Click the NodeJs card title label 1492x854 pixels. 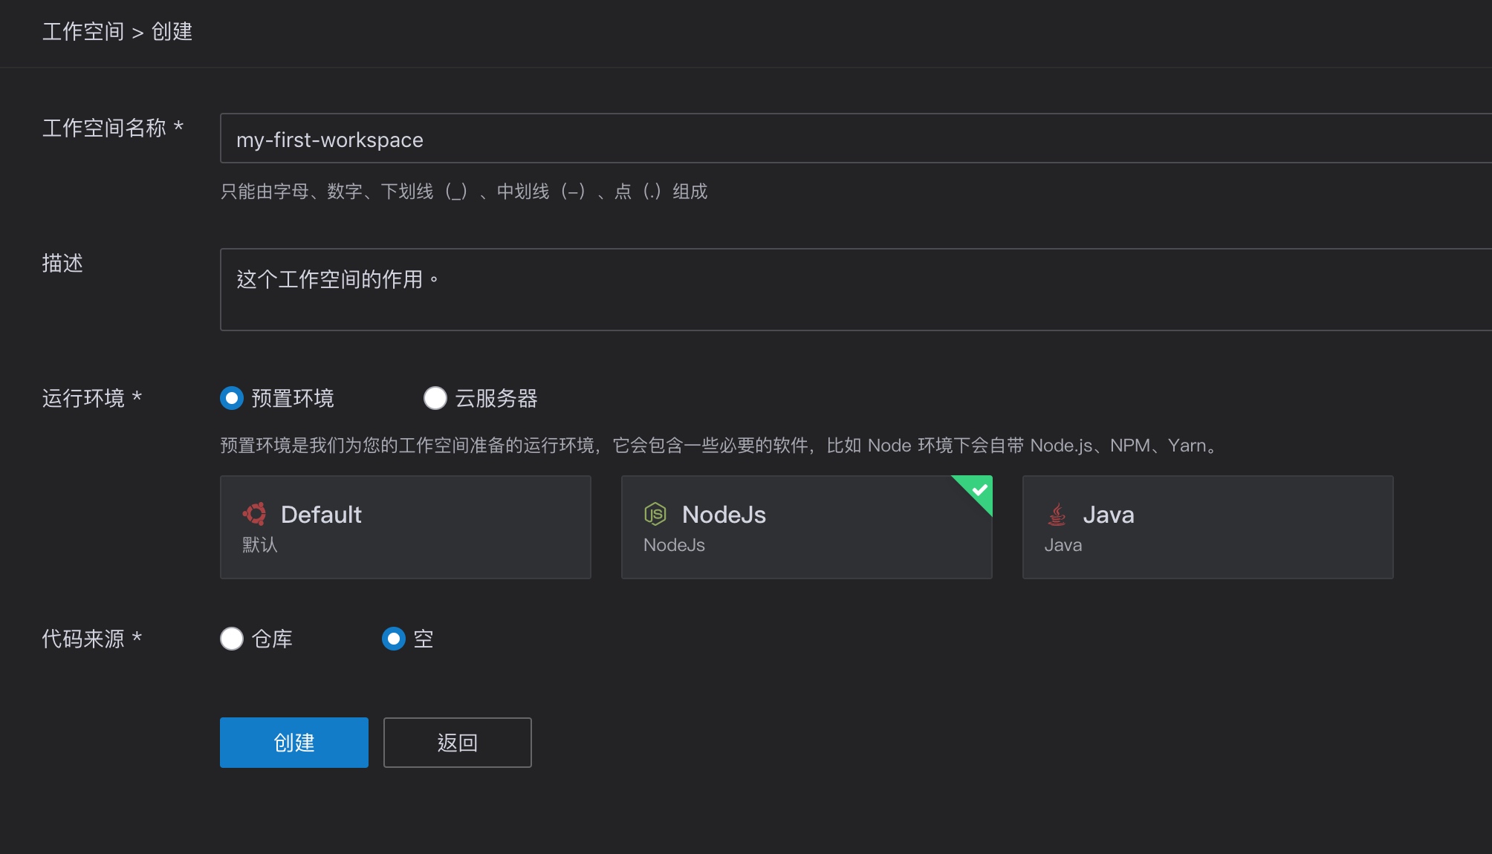pyautogui.click(x=724, y=514)
